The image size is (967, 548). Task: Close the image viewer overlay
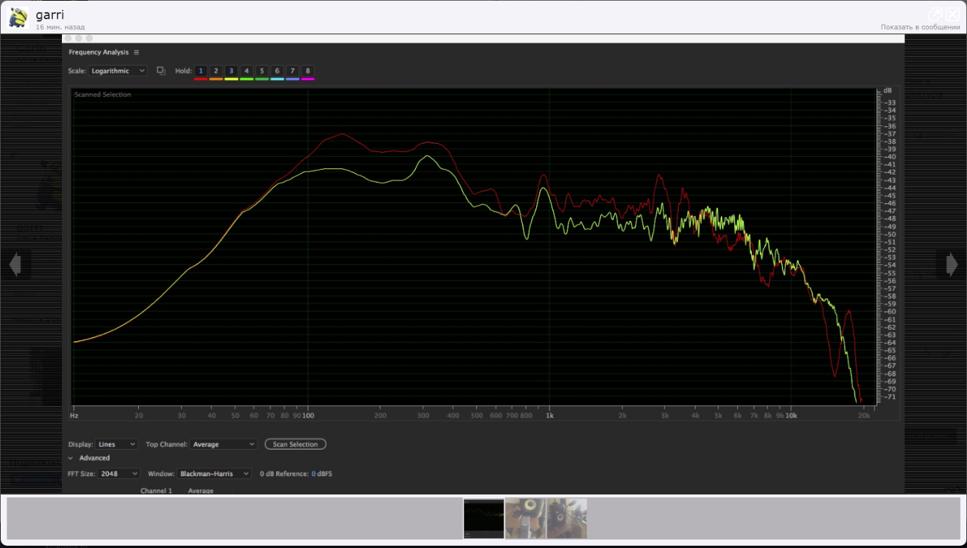point(952,14)
